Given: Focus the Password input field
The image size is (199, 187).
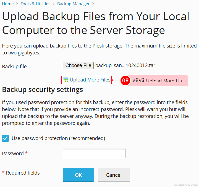Looking at the screenshot, I should [x=94, y=153].
